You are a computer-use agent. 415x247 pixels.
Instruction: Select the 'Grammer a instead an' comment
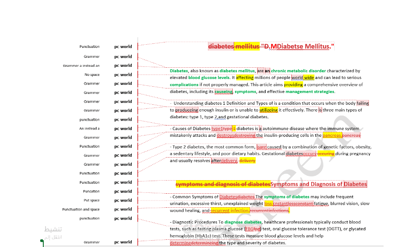click(81, 66)
